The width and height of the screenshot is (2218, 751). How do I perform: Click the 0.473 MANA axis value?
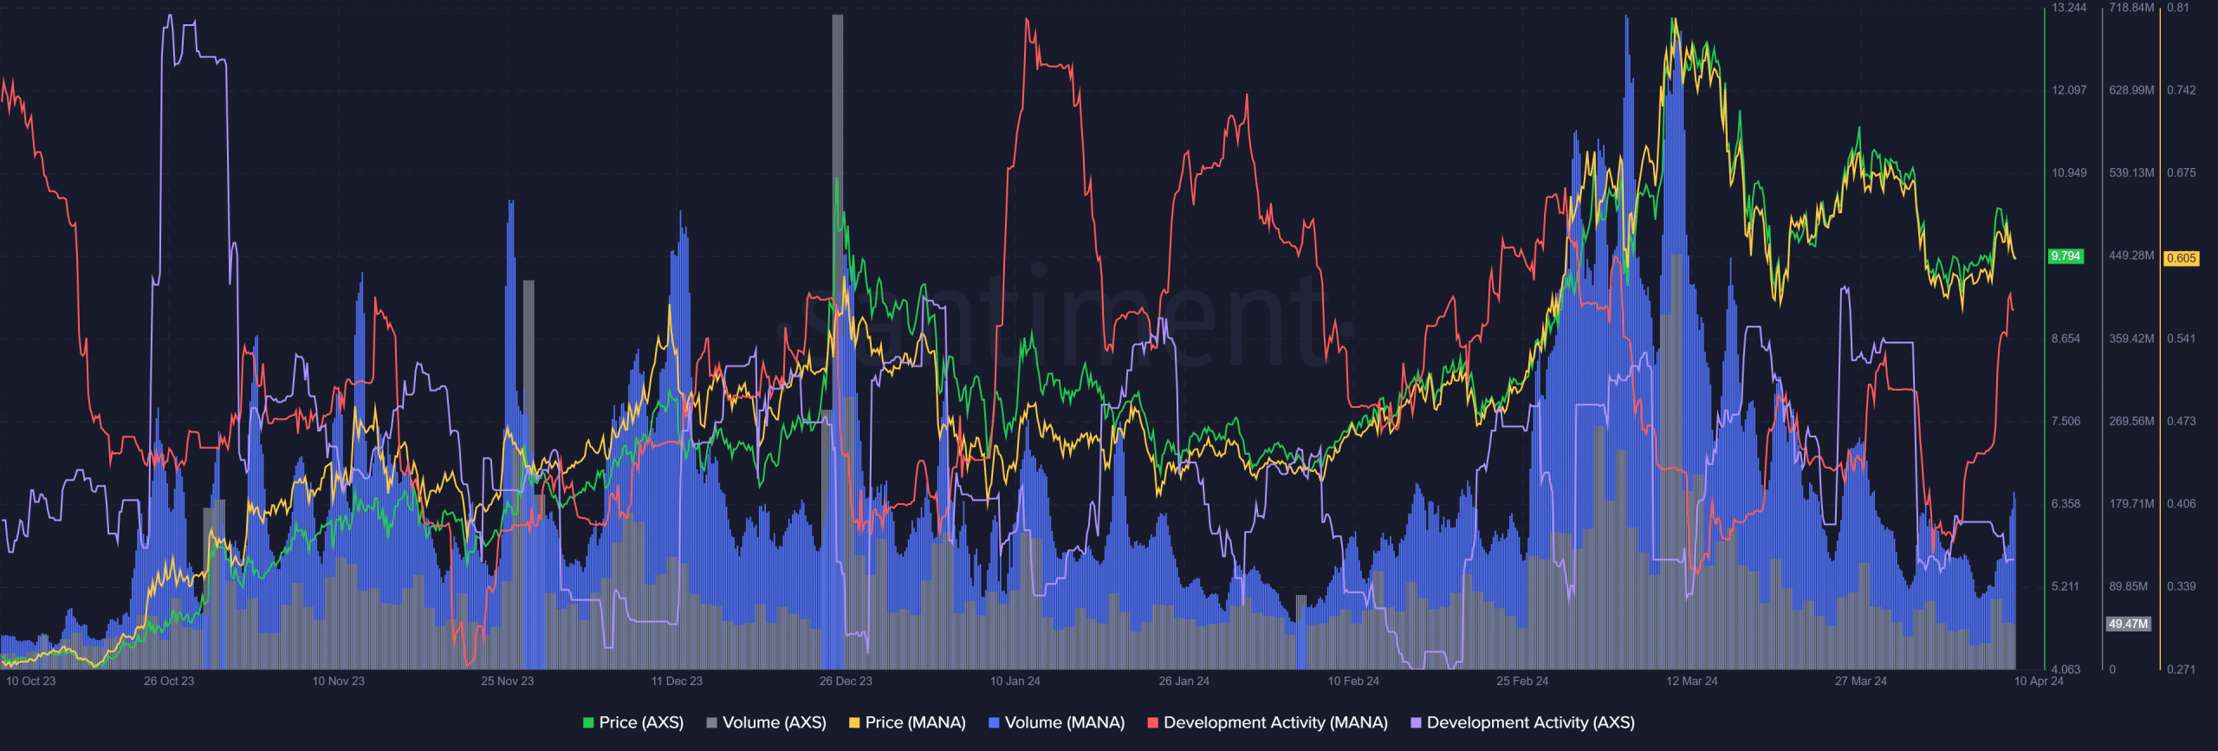(x=2182, y=421)
